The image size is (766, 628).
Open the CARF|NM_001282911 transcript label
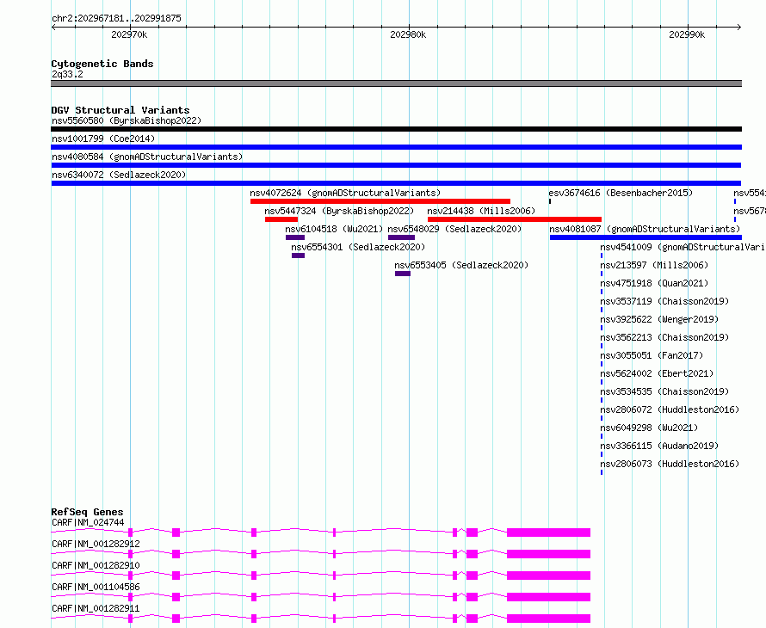96,608
